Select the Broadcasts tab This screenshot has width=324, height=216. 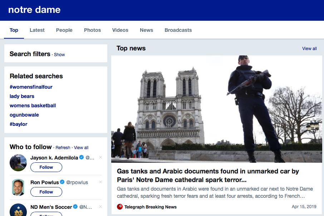(x=178, y=30)
